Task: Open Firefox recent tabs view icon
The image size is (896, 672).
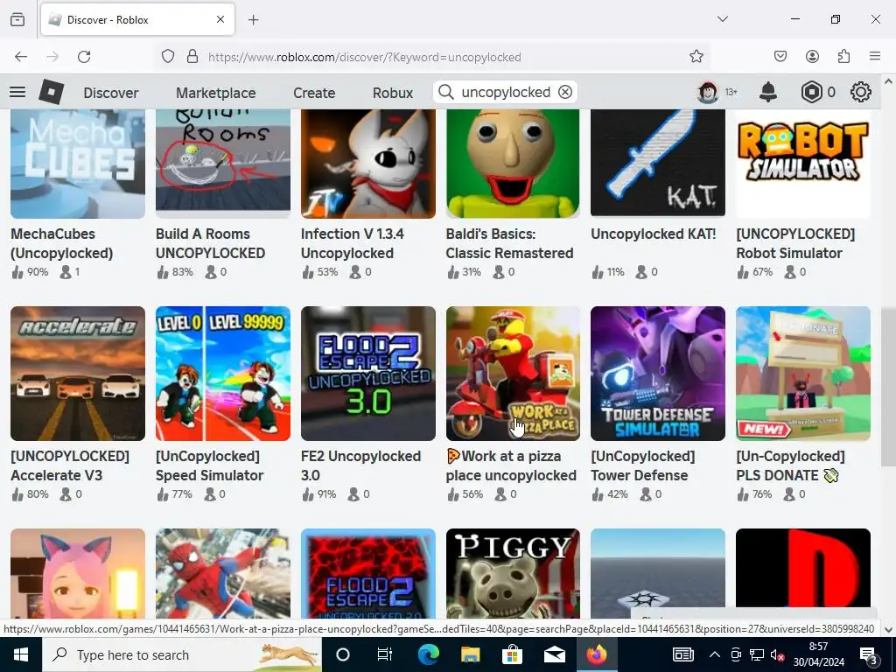Action: 17,20
